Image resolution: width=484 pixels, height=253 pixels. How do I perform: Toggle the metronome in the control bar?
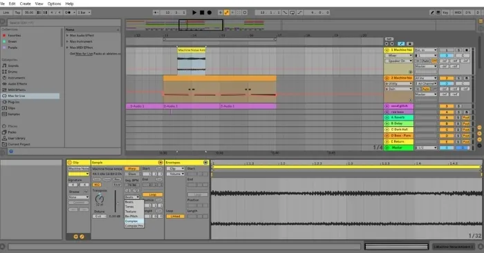point(68,12)
